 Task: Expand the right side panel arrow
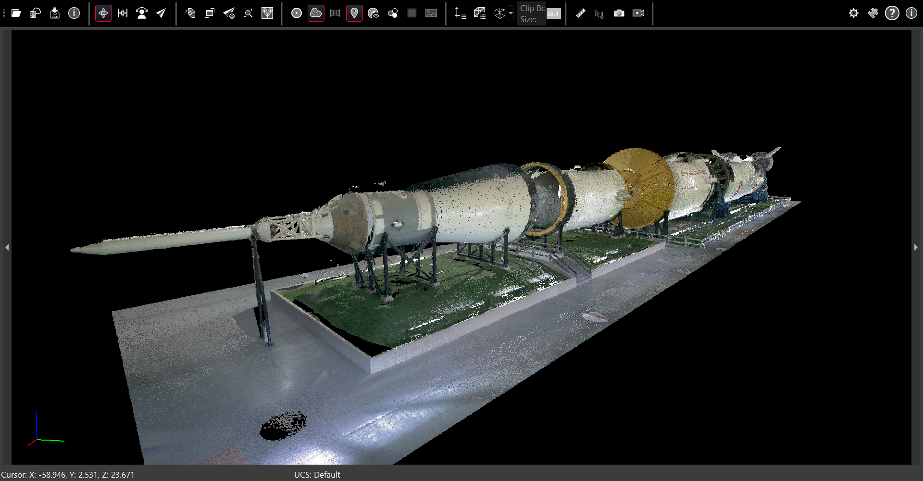916,247
